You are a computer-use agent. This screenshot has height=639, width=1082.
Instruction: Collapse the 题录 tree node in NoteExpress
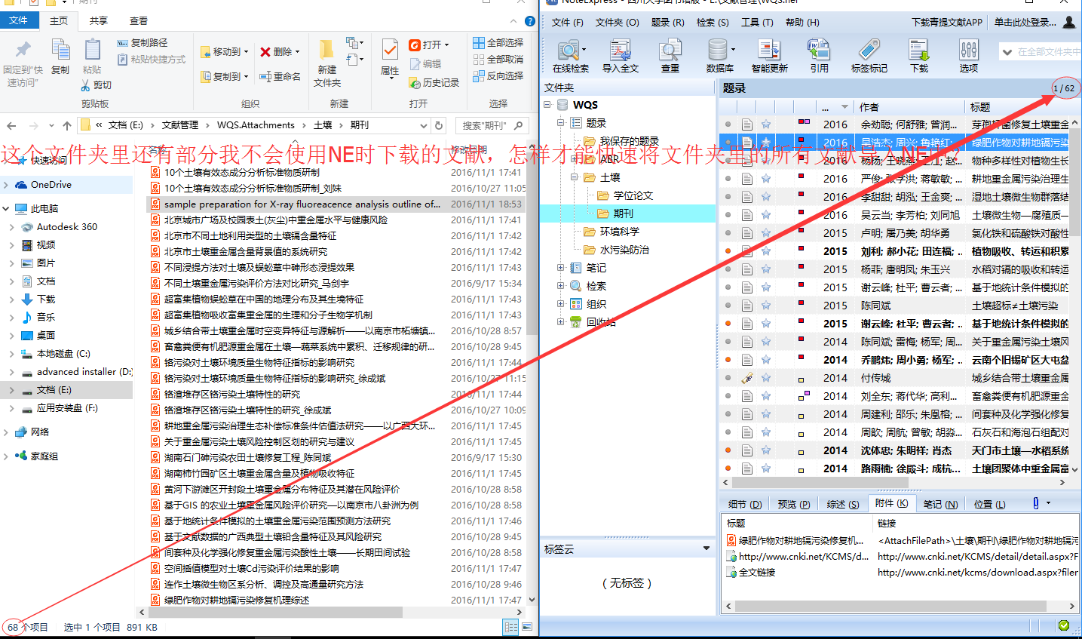560,122
